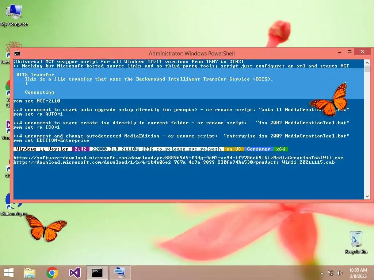
Task: Click the PowerShell scrollbar up arrow
Action: [x=367, y=63]
